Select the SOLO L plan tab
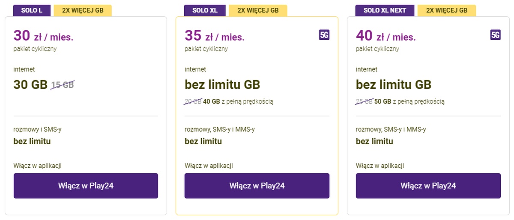 coord(32,10)
